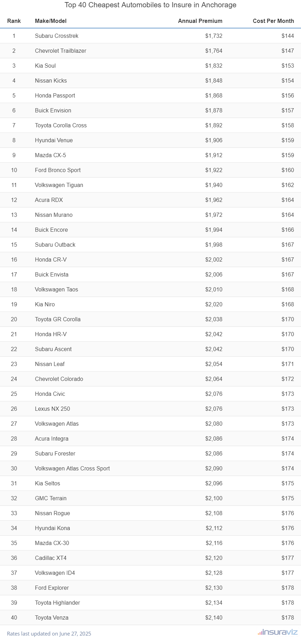301x639 pixels.
Task: Sort by the Cost Per Month header
Action: (x=273, y=21)
